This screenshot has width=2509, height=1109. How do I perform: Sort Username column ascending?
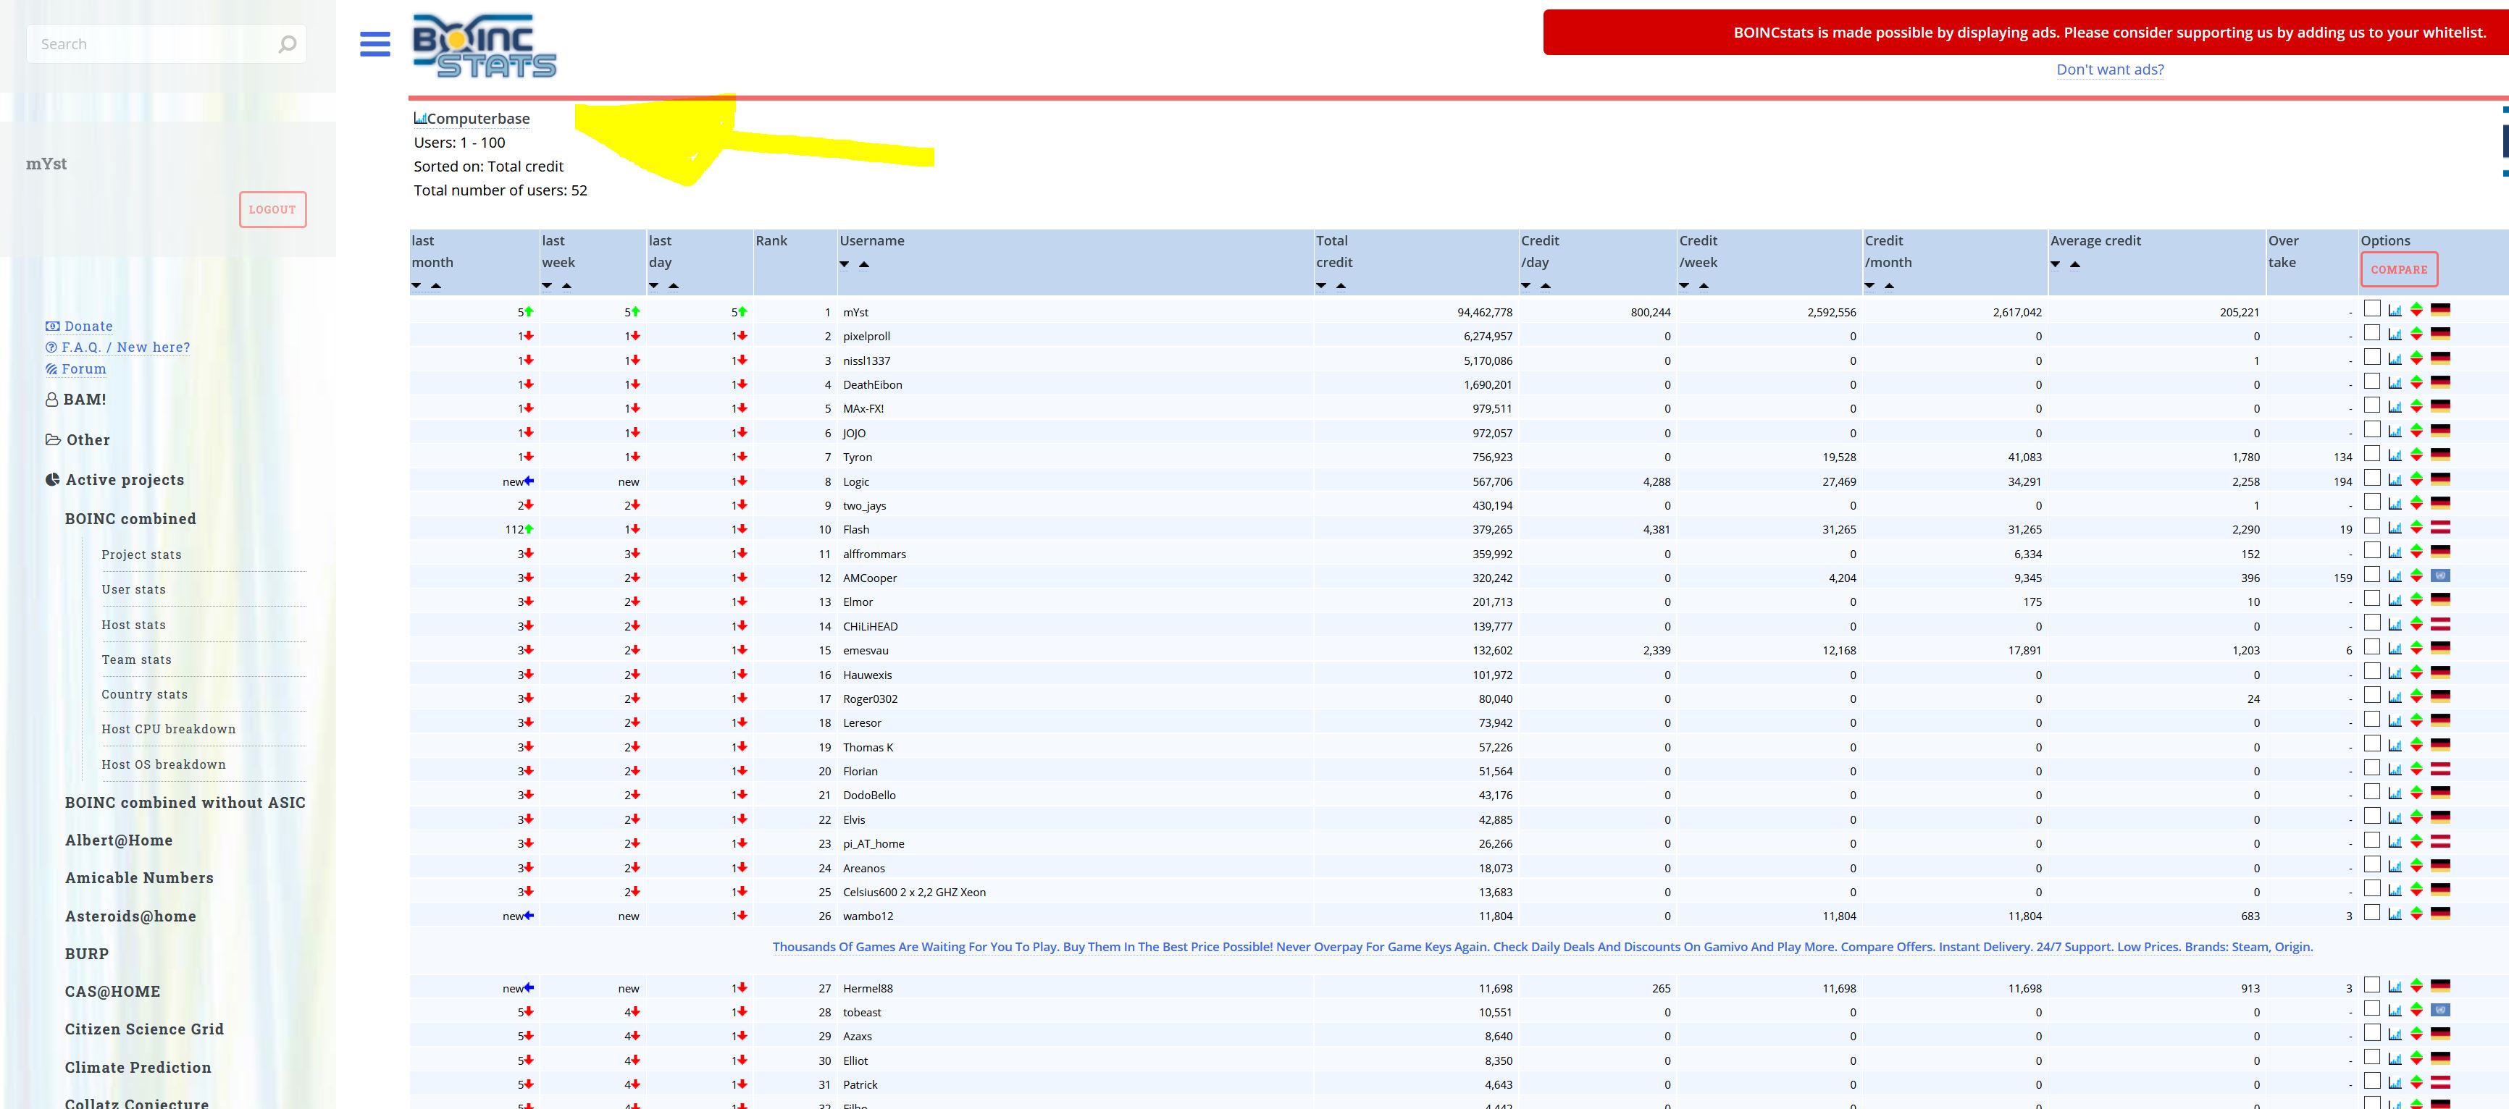[864, 265]
